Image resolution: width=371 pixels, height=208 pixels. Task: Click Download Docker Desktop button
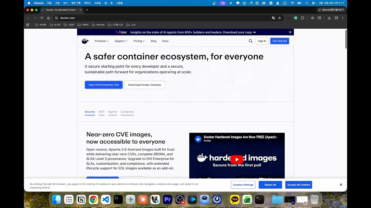144,85
